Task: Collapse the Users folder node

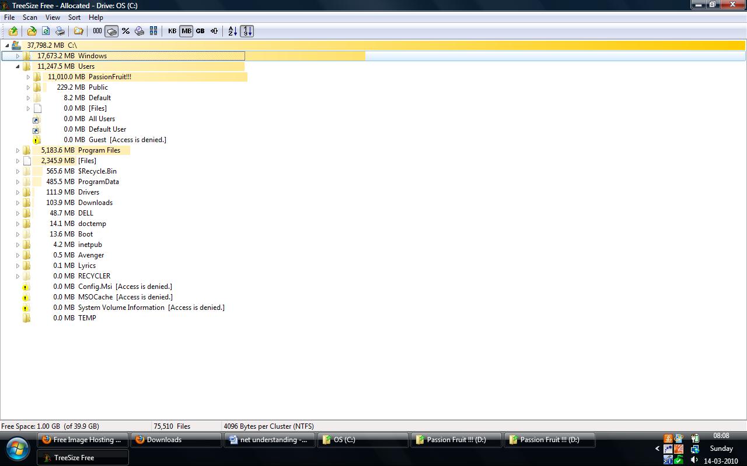Action: (18, 66)
